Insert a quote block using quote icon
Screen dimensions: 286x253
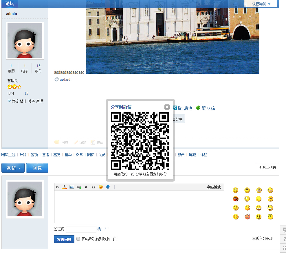coord(86,187)
